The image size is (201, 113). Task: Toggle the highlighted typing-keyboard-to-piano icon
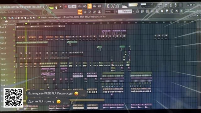pyautogui.click(x=80, y=12)
